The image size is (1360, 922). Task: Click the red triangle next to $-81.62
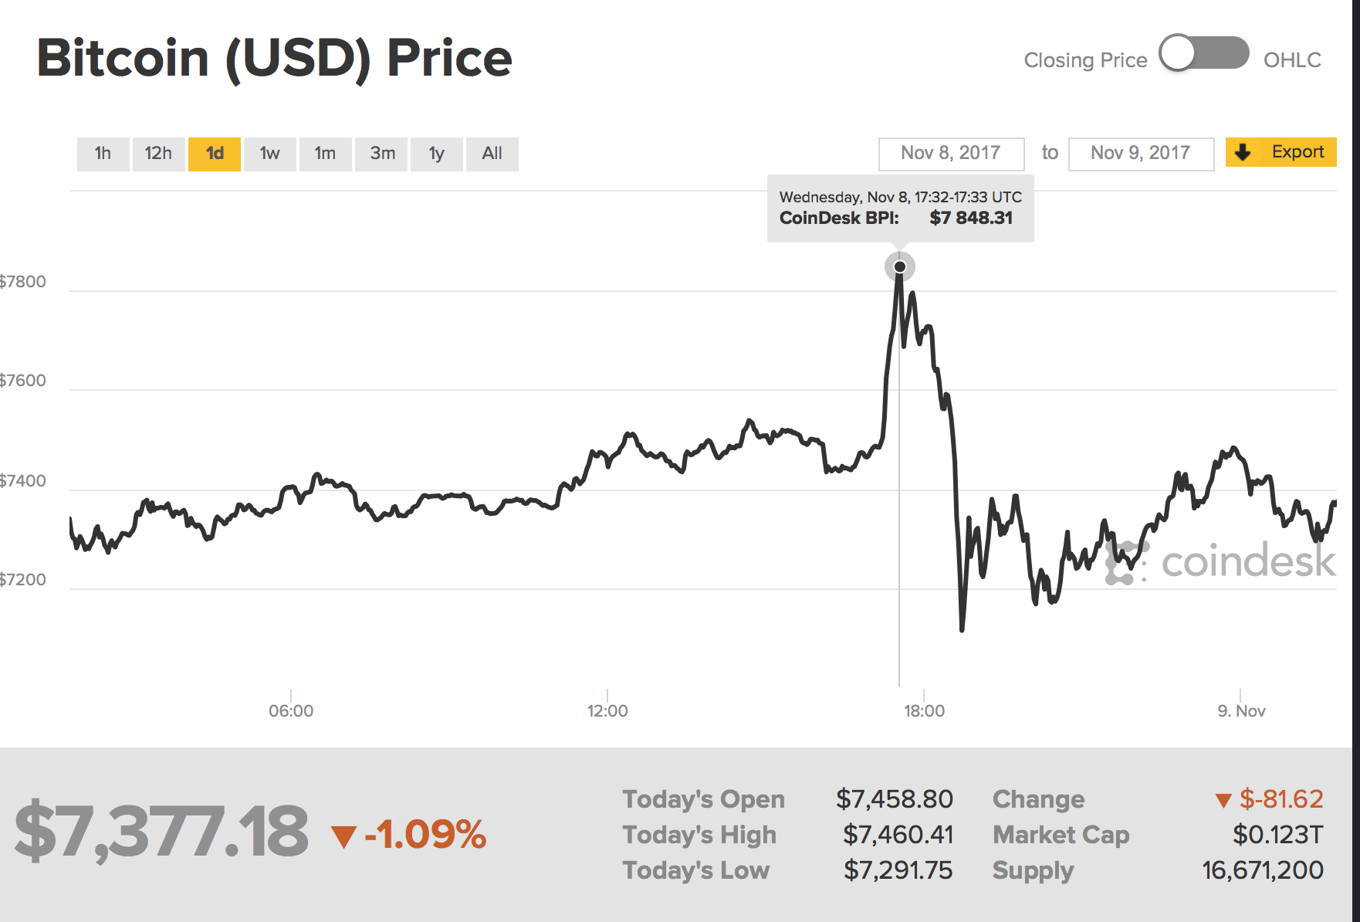click(x=1223, y=801)
